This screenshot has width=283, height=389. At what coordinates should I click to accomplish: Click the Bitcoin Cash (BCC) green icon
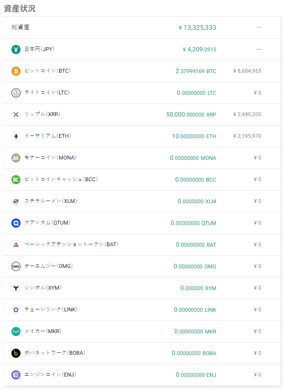(x=16, y=180)
